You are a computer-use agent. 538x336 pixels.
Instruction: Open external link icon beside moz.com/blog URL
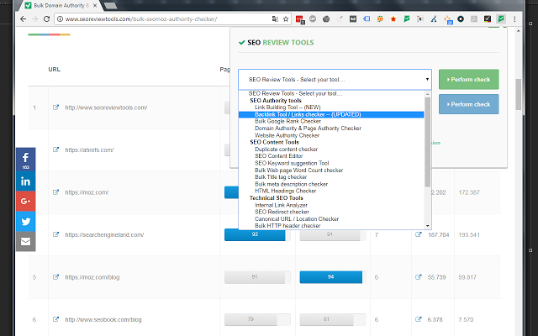[55, 276]
